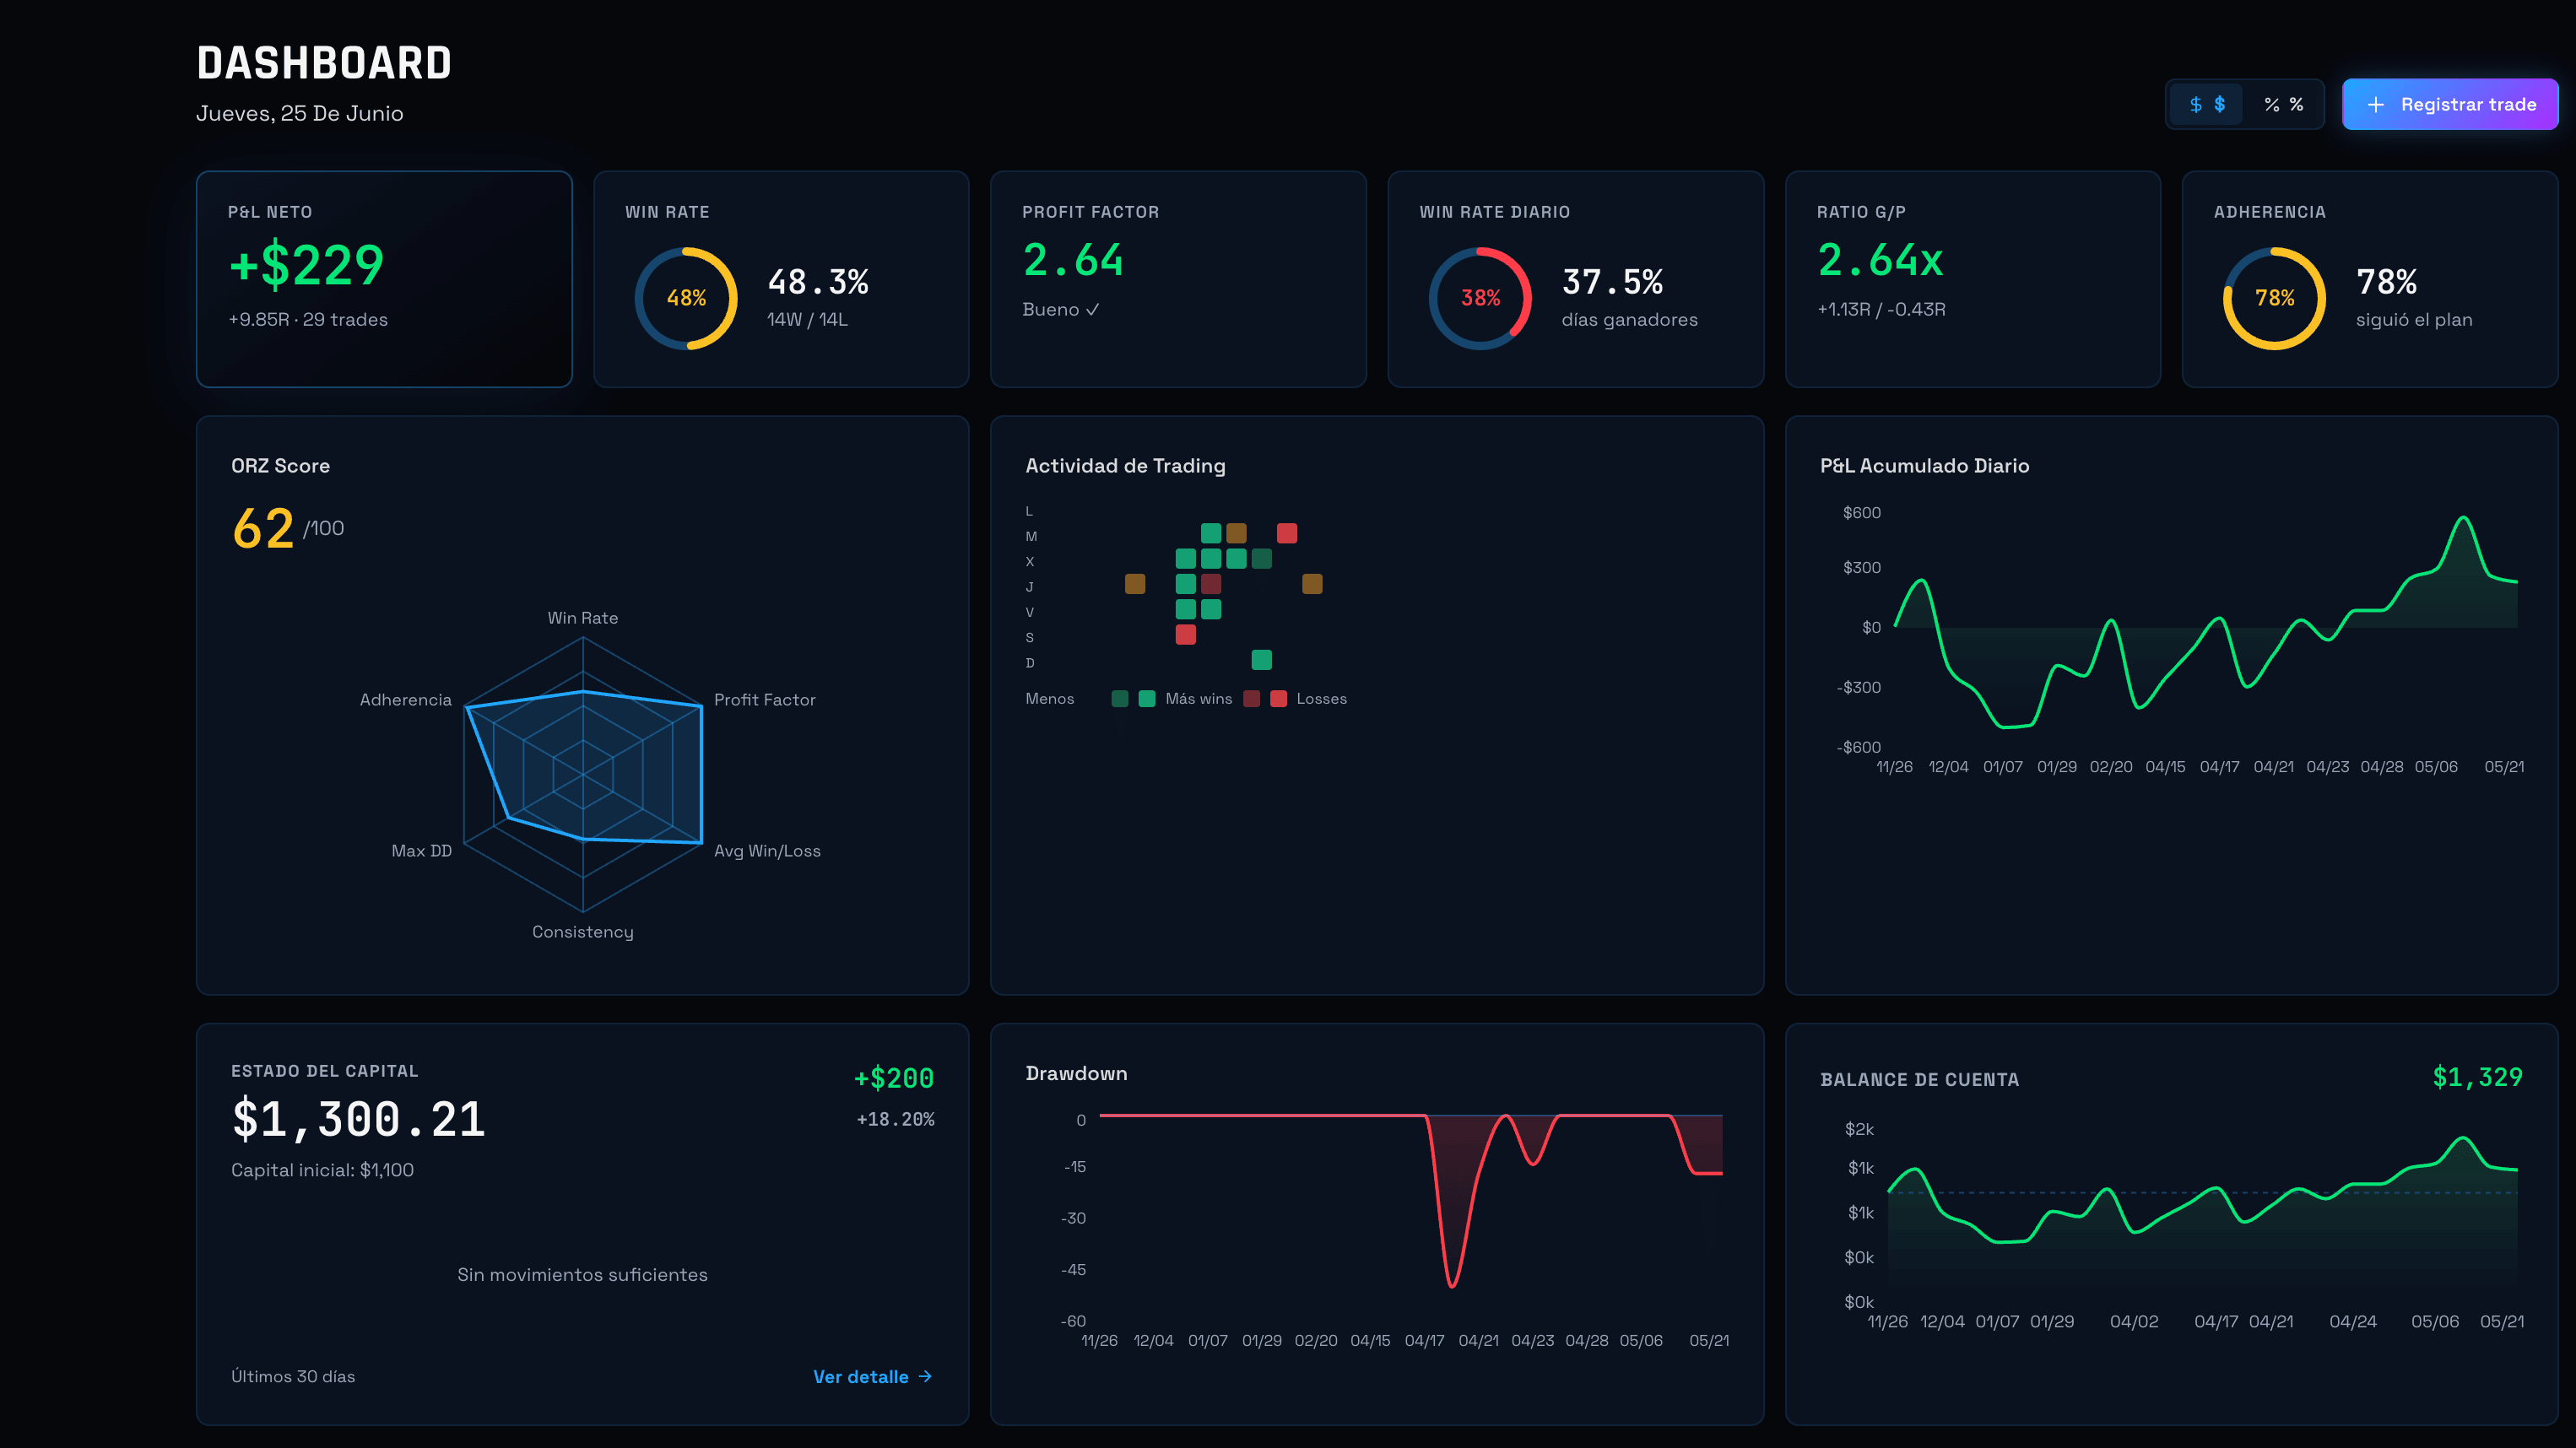Viewport: 2576px width, 1448px height.
Task: Click the Últimos 30 días label
Action: pos(293,1377)
